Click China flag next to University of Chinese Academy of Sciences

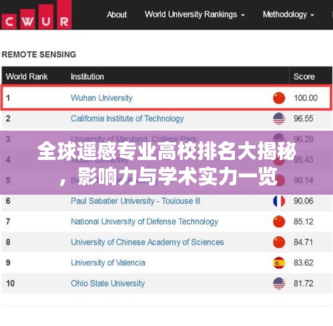coord(279,242)
